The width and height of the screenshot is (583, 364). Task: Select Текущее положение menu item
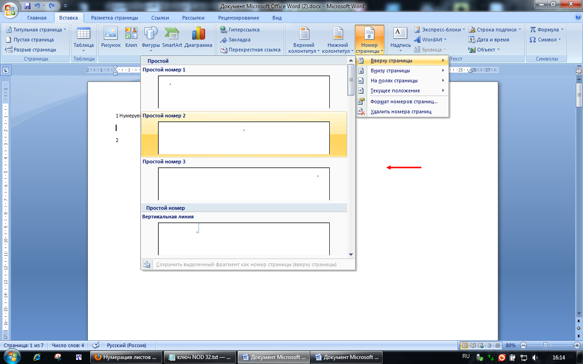(402, 91)
